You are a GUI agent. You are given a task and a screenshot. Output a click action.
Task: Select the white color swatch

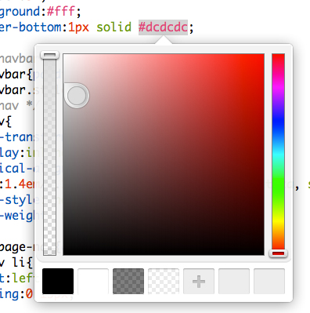tap(93, 281)
